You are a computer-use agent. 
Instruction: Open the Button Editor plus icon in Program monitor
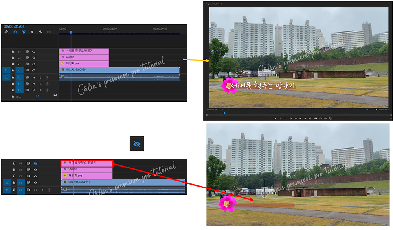click(x=391, y=118)
